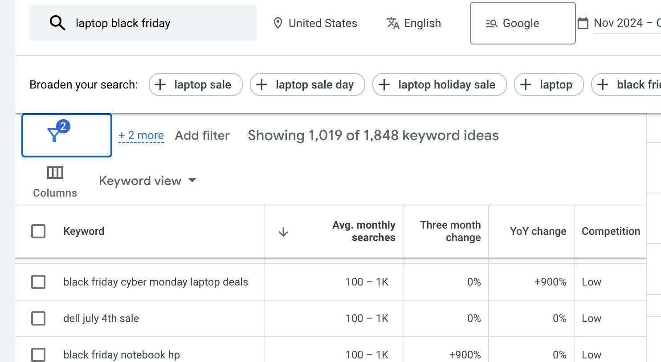The height and width of the screenshot is (362, 661).
Task: Click the location pin icon
Action: click(278, 23)
